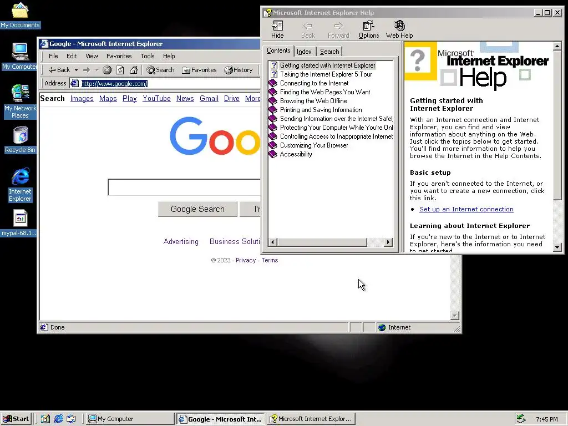
Task: Switch to My Computer taskbar button
Action: point(130,419)
